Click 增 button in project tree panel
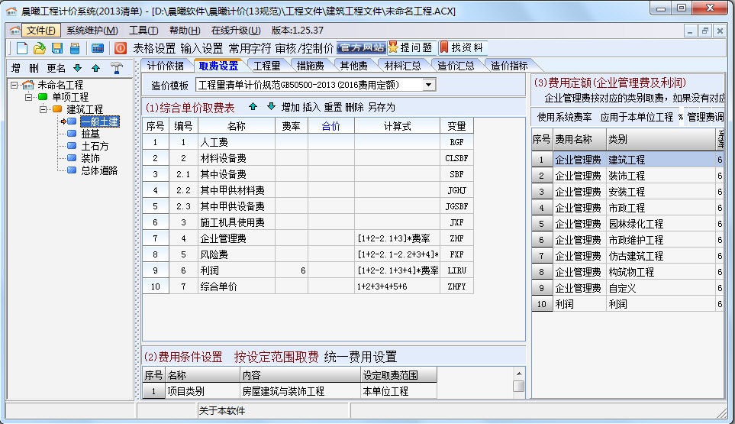The image size is (735, 424). [x=16, y=68]
